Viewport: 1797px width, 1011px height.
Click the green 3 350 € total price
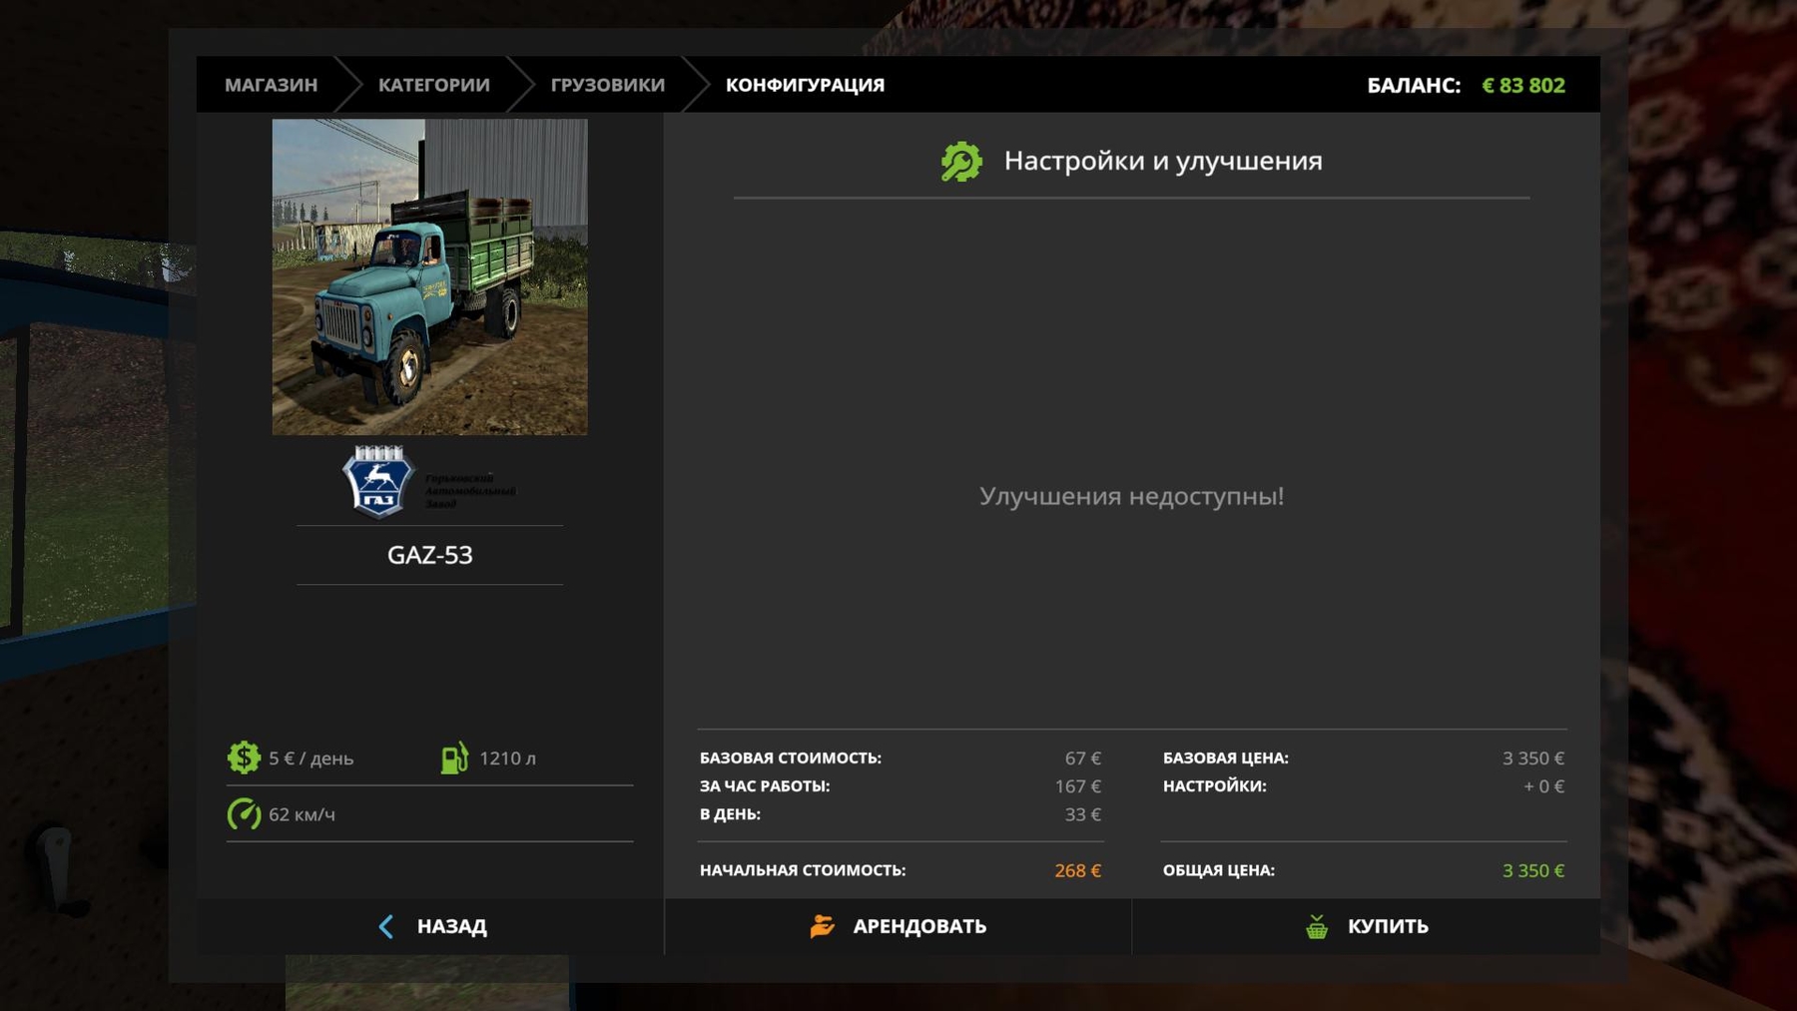click(1532, 870)
